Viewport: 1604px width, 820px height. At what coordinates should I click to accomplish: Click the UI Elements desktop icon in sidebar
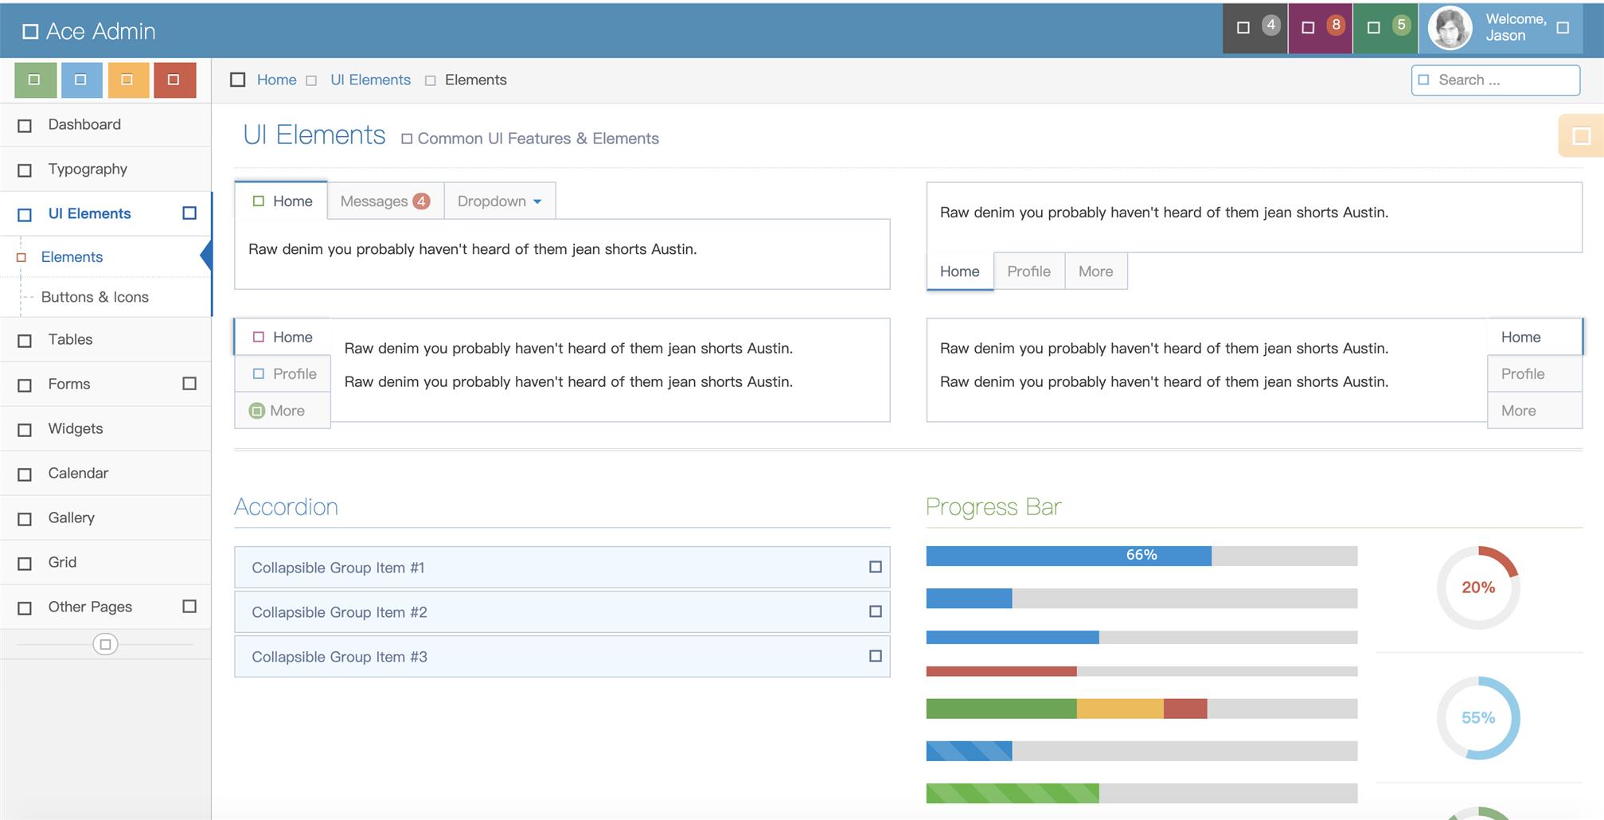[25, 215]
